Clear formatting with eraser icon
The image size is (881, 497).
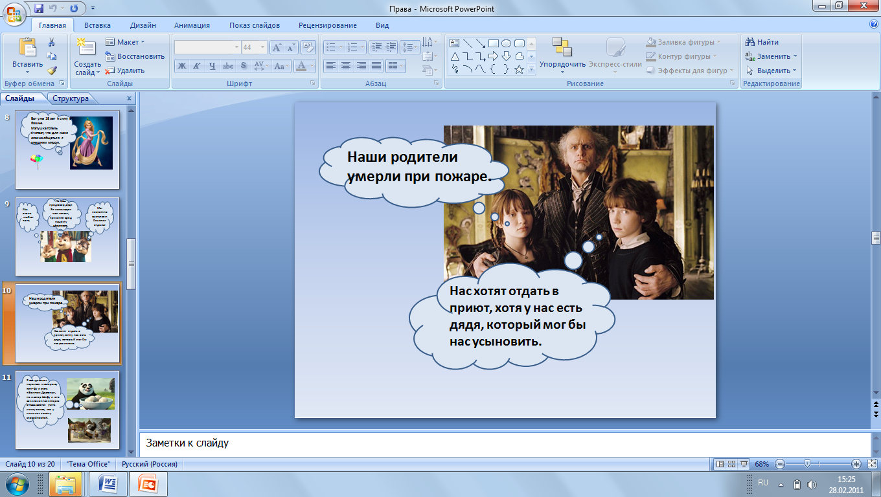[308, 47]
